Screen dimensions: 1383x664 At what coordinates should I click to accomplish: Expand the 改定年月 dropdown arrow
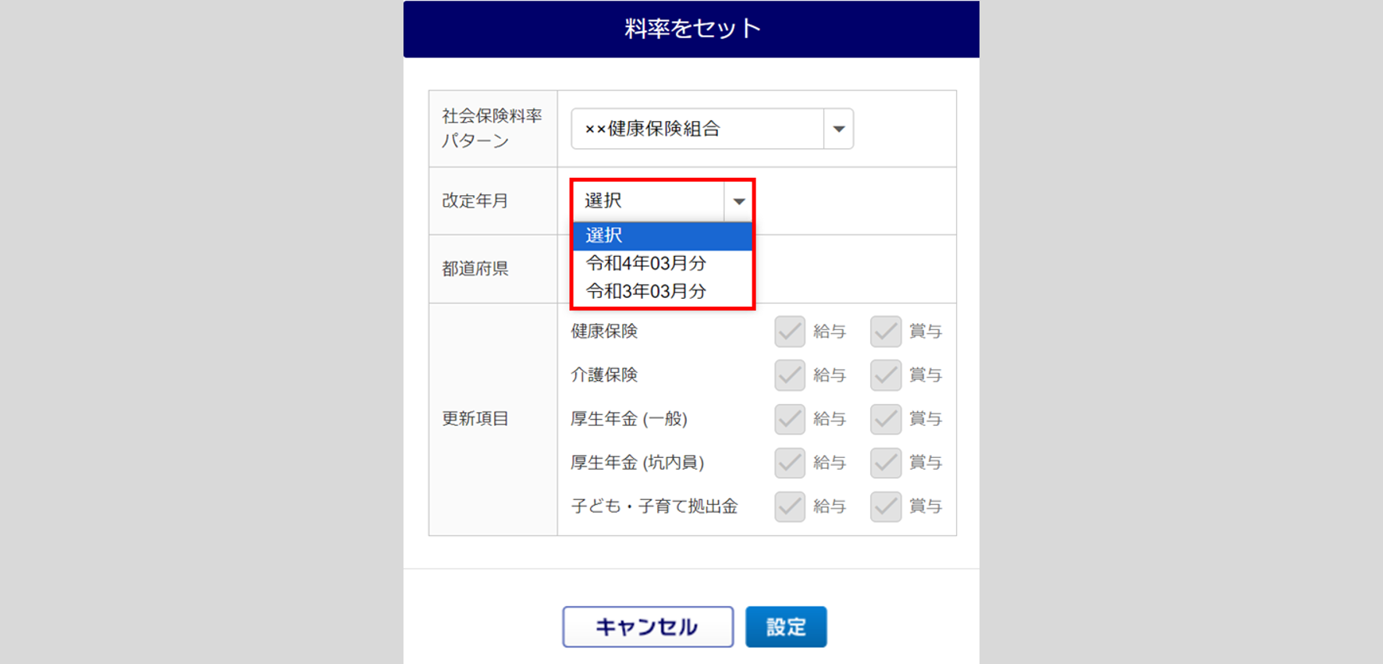[x=738, y=201]
